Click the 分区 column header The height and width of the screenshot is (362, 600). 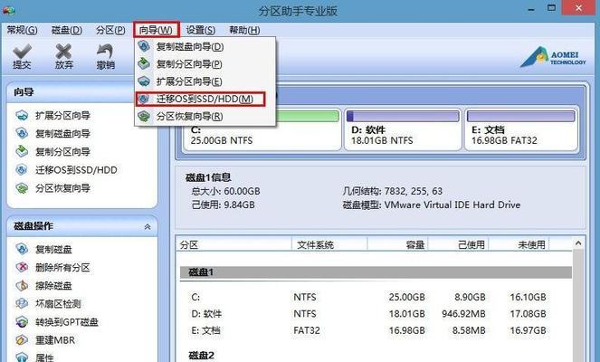pyautogui.click(x=233, y=244)
